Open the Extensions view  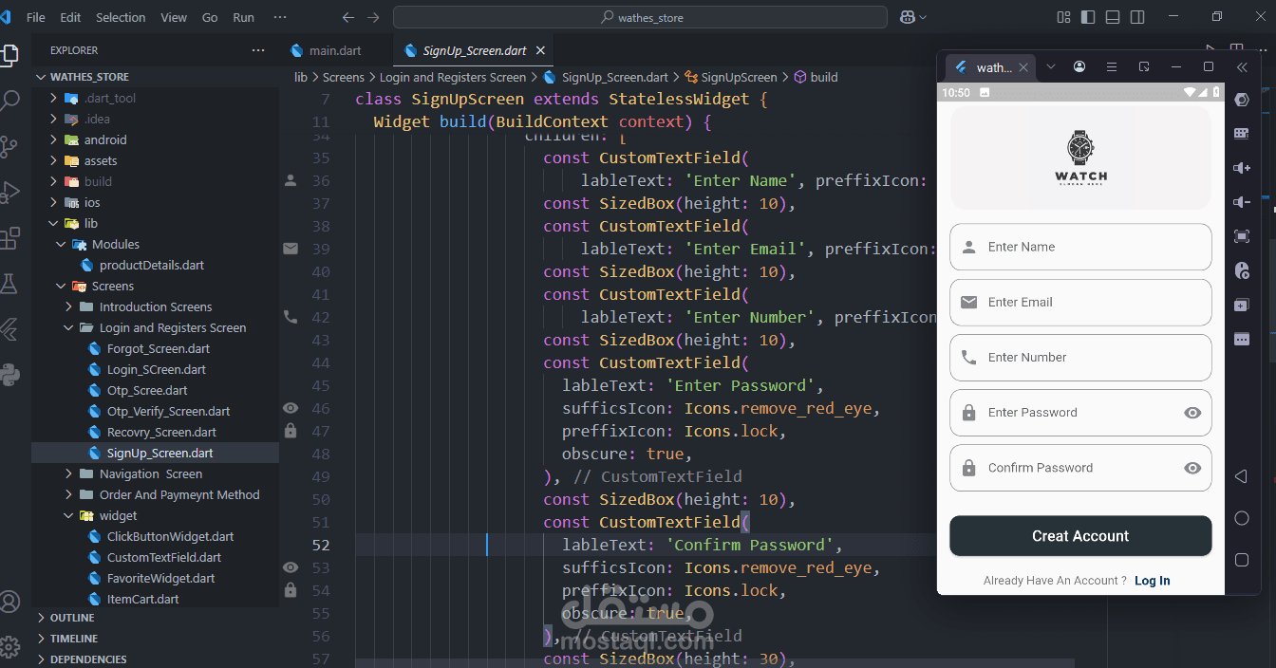point(9,237)
